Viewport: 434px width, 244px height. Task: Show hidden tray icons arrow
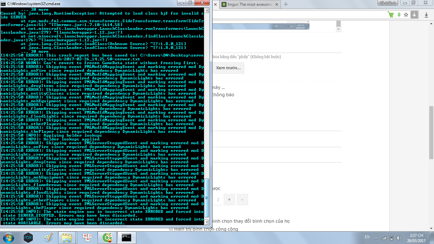coord(376,238)
